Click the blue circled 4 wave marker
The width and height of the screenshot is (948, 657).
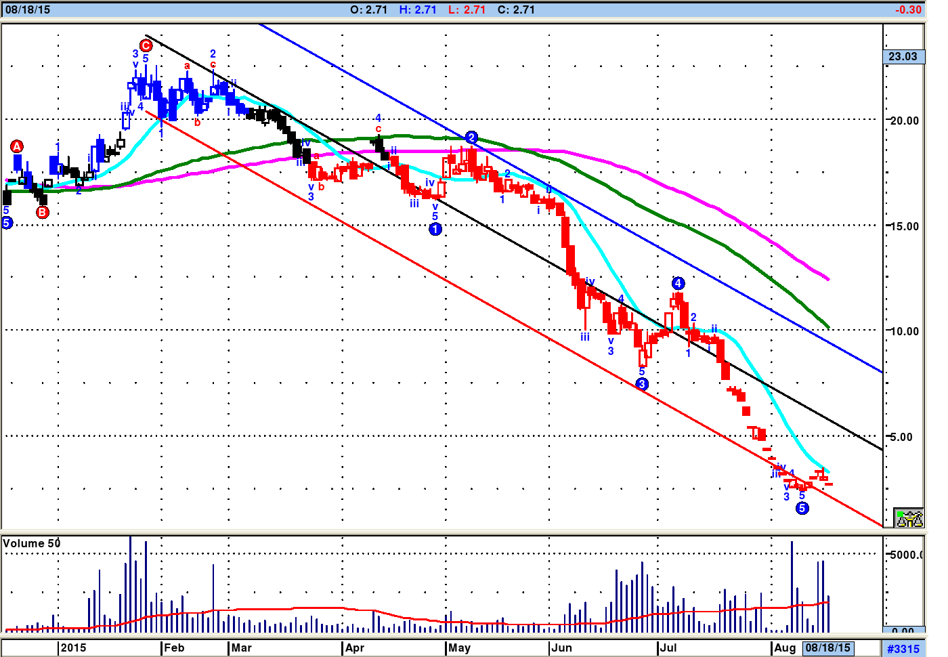(x=678, y=283)
